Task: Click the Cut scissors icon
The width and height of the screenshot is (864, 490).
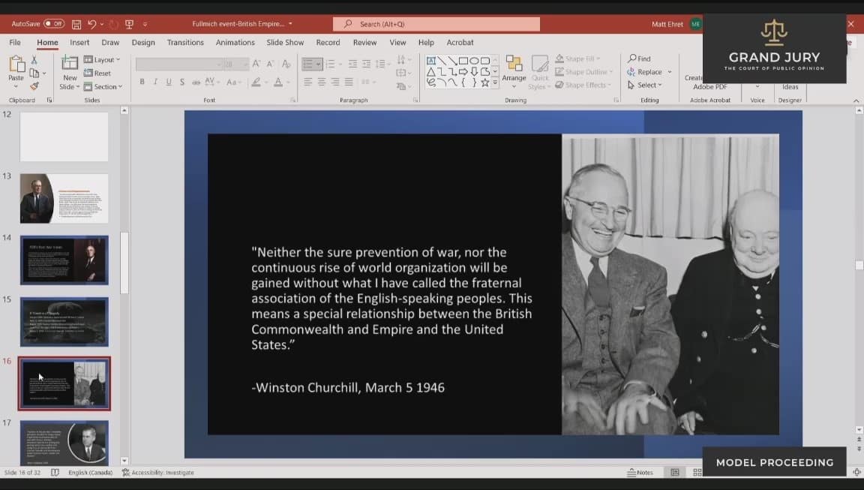Action: (34, 59)
